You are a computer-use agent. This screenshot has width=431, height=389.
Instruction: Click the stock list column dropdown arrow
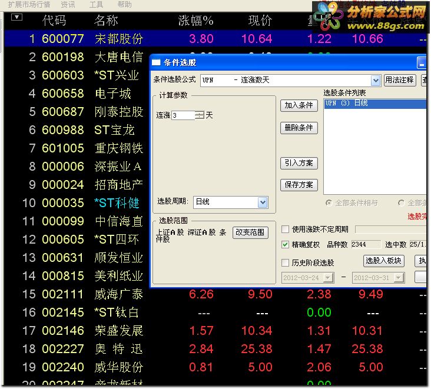(x=16, y=17)
